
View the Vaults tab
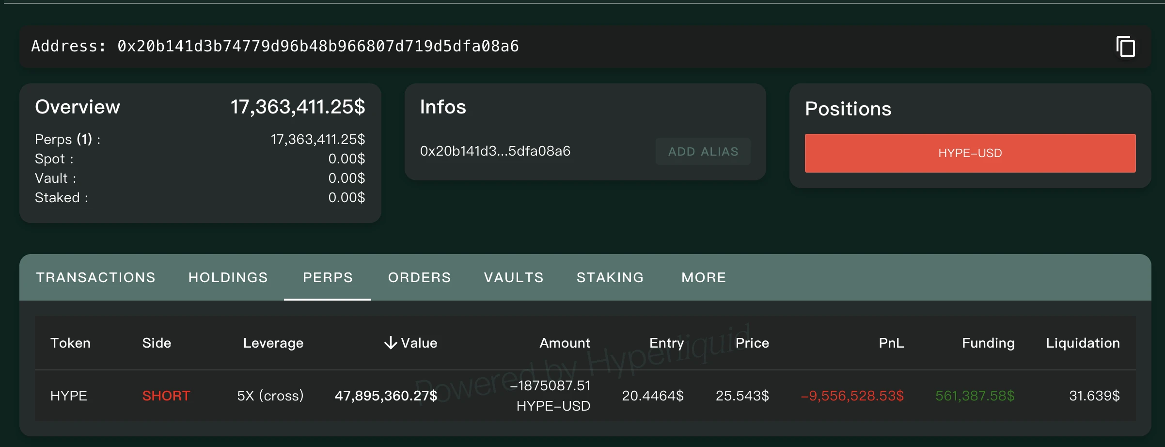514,277
